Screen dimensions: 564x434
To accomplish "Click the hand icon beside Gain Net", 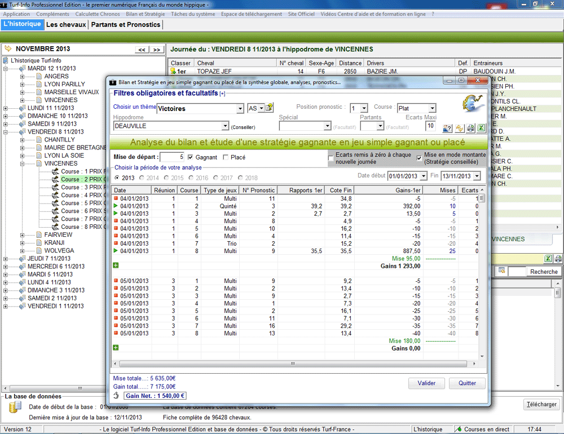I will click(x=116, y=396).
